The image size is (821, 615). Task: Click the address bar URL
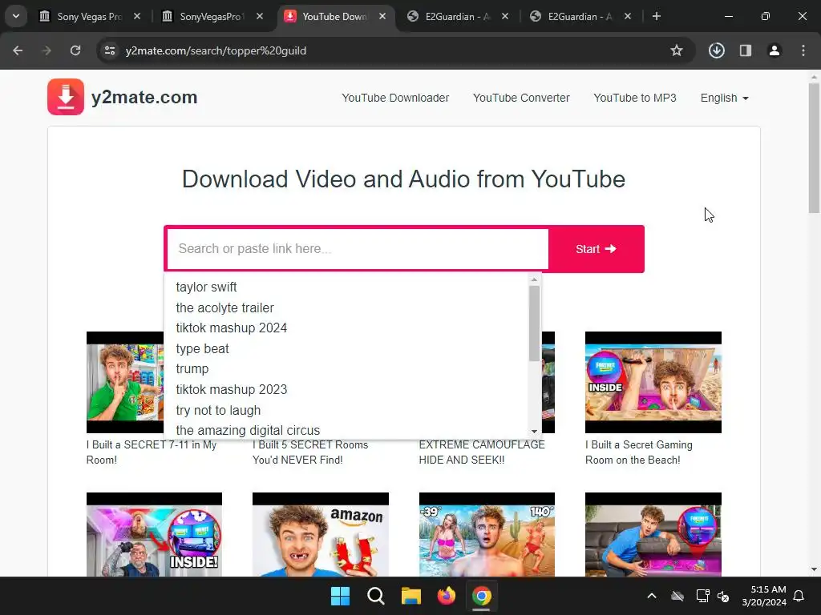point(216,50)
